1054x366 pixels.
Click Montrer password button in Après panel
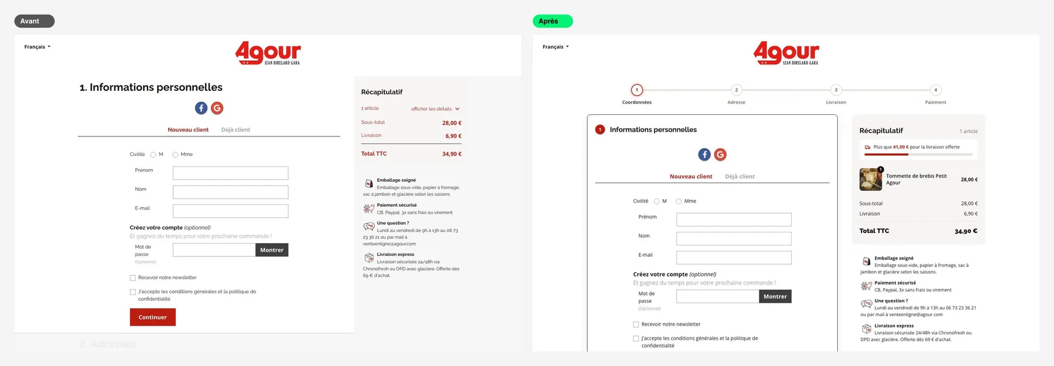coord(775,296)
